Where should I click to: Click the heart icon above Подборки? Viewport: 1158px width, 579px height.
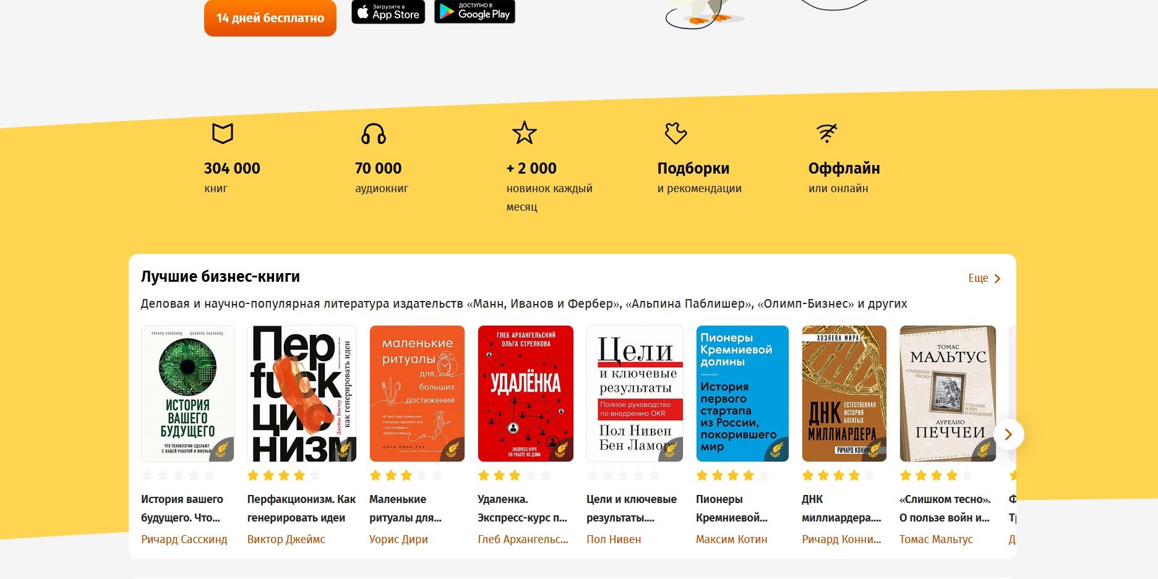click(x=675, y=133)
